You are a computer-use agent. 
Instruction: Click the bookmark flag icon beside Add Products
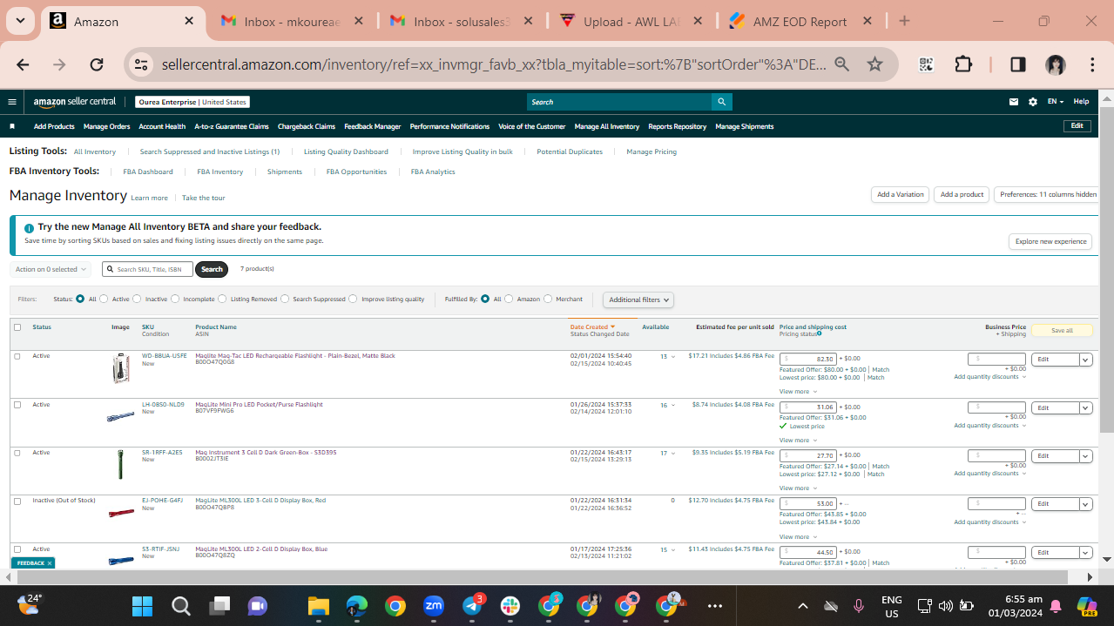point(12,126)
